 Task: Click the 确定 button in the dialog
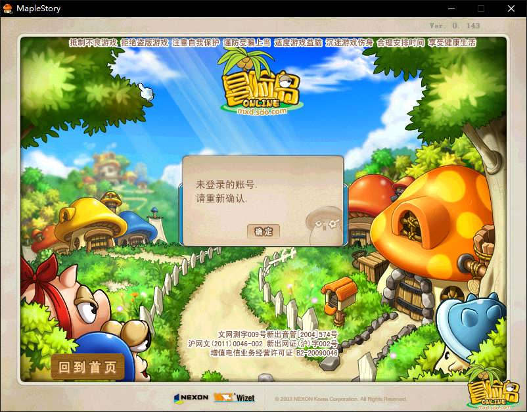[263, 231]
